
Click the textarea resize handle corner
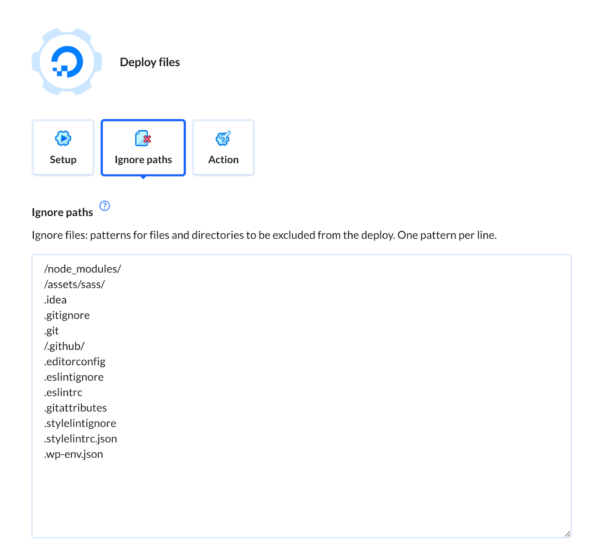(567, 534)
